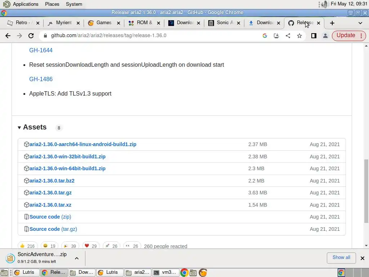Share this page icon
This screenshot has height=277, width=369.
288,36
